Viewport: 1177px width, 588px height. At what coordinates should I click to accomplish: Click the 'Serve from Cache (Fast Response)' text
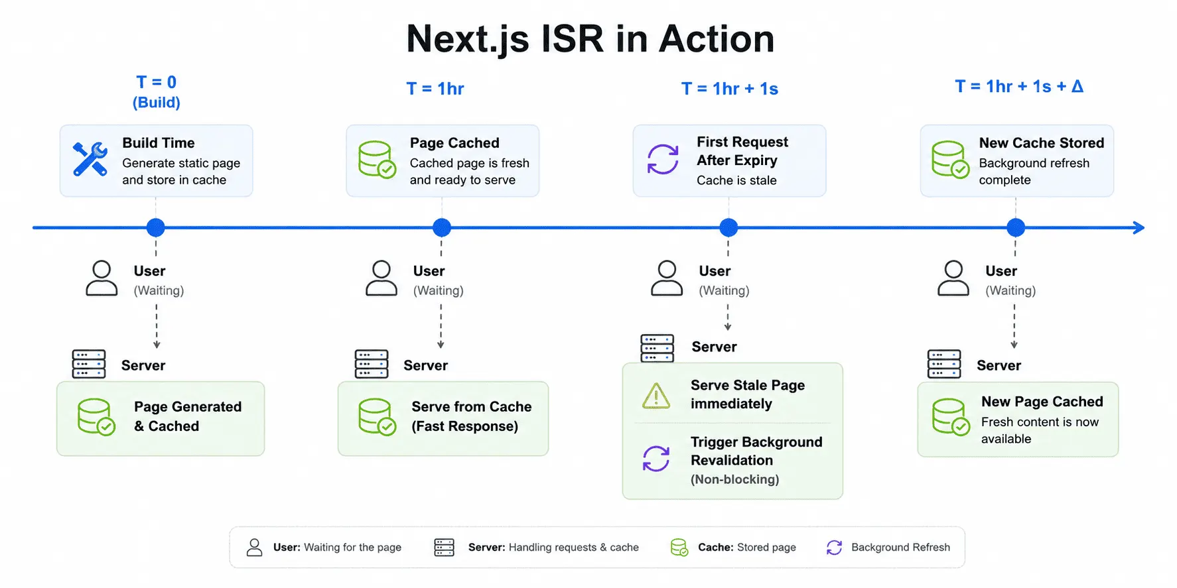472,416
